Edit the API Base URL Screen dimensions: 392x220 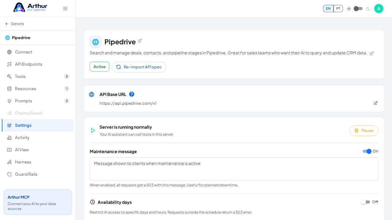(x=375, y=103)
